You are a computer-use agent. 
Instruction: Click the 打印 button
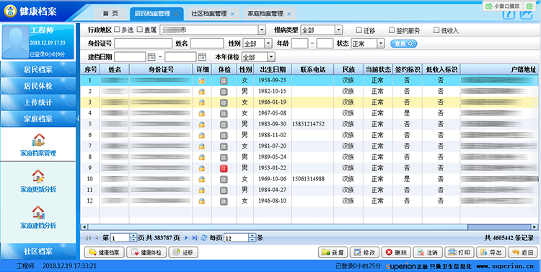[x=459, y=253]
